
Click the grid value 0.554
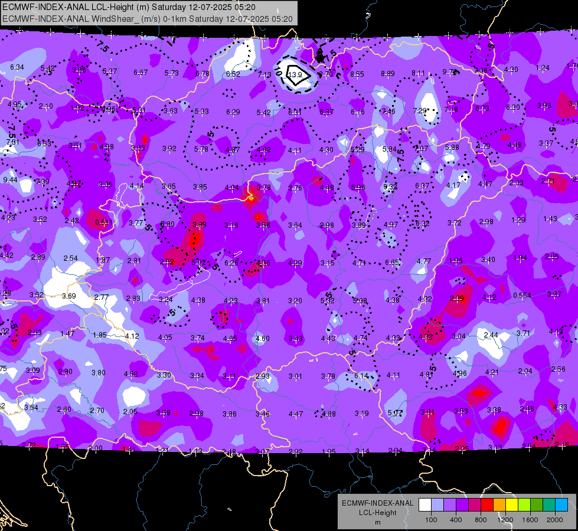[x=522, y=296]
